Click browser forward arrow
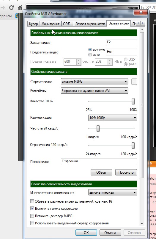Screen dimensions: 156x239 pyautogui.click(x=3, y=7)
